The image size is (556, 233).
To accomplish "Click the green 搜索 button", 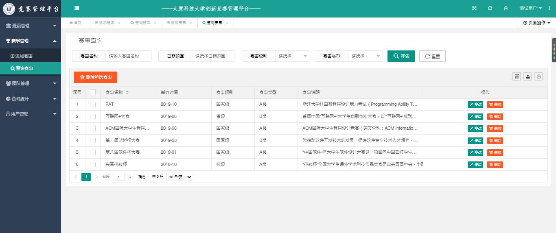I will 401,56.
